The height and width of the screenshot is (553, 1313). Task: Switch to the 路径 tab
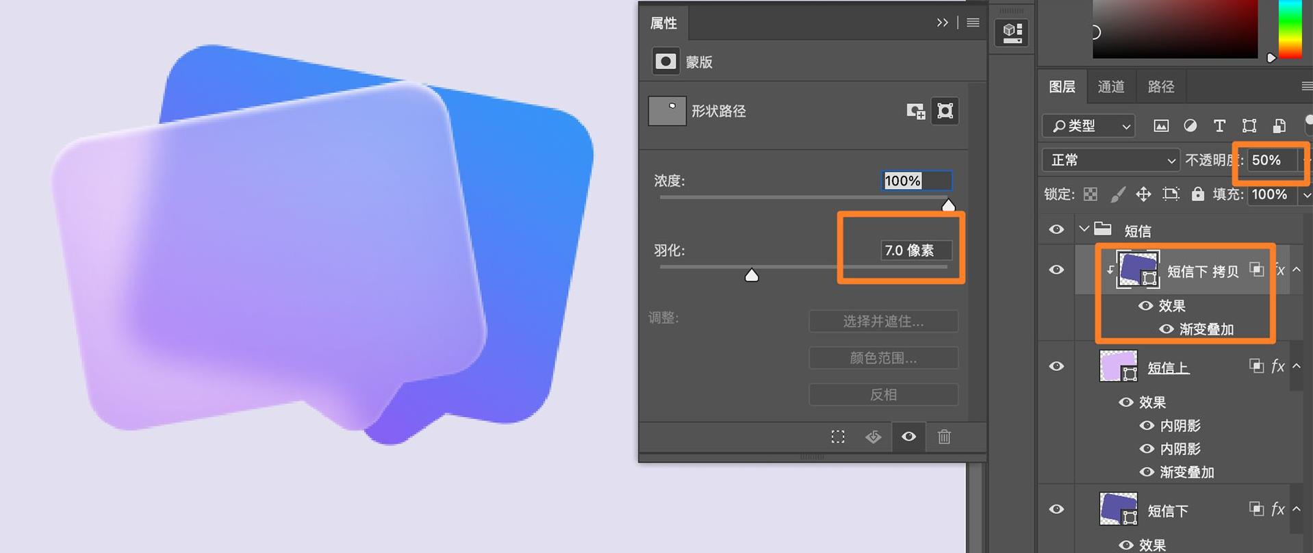tap(1161, 87)
